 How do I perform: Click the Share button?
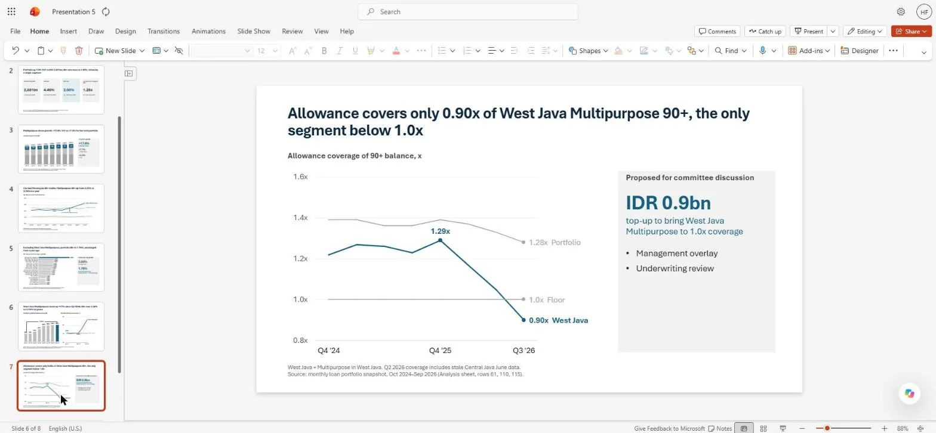[x=912, y=31]
